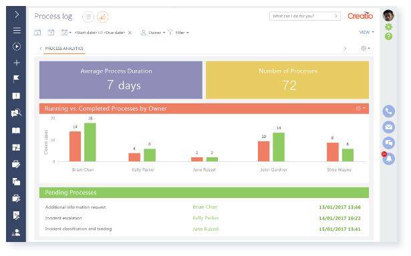This screenshot has width=411, height=256.
Task: Open the hamburger main menu icon
Action: [x=17, y=30]
